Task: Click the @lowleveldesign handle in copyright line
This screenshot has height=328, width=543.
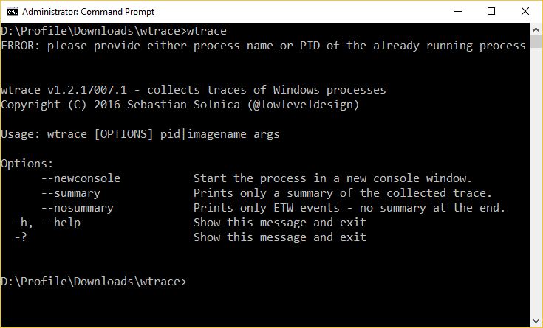Action: click(x=303, y=105)
